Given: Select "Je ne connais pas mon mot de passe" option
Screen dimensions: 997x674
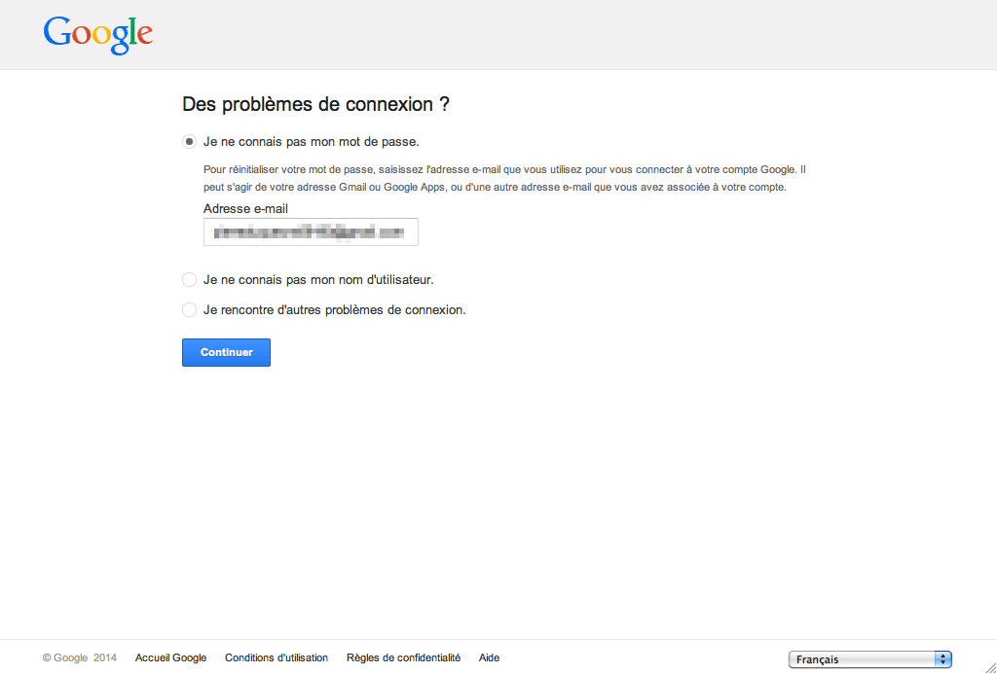Looking at the screenshot, I should click(x=189, y=142).
